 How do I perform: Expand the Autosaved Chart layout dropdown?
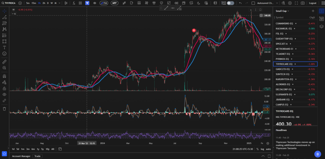click(276, 3)
